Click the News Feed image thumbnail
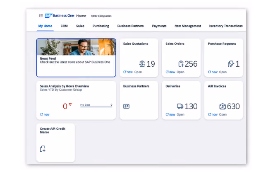Screen dimensions: 273x172 click(x=76, y=47)
